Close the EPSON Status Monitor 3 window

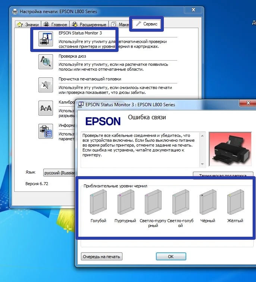pyautogui.click(x=248, y=103)
